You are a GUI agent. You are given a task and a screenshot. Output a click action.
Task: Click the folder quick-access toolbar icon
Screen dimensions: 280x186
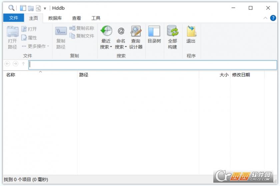click(x=31, y=8)
